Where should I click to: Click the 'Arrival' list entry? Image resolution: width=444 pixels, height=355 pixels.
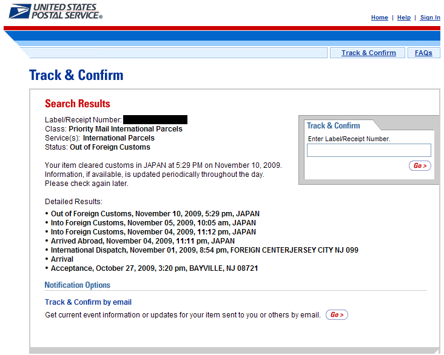coord(62,259)
